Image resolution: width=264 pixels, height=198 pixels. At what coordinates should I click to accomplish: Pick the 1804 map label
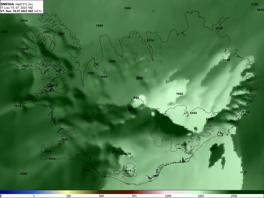click(x=24, y=21)
